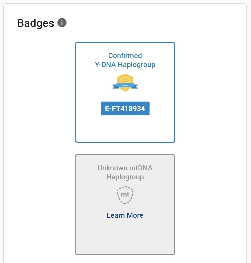The image size is (251, 263).
Task: Click the info icon beside Badges
Action: (62, 23)
